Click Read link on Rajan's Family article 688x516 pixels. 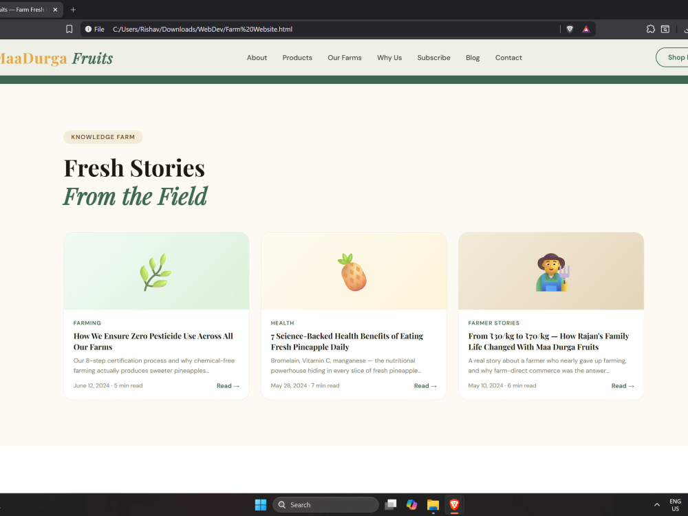(623, 386)
